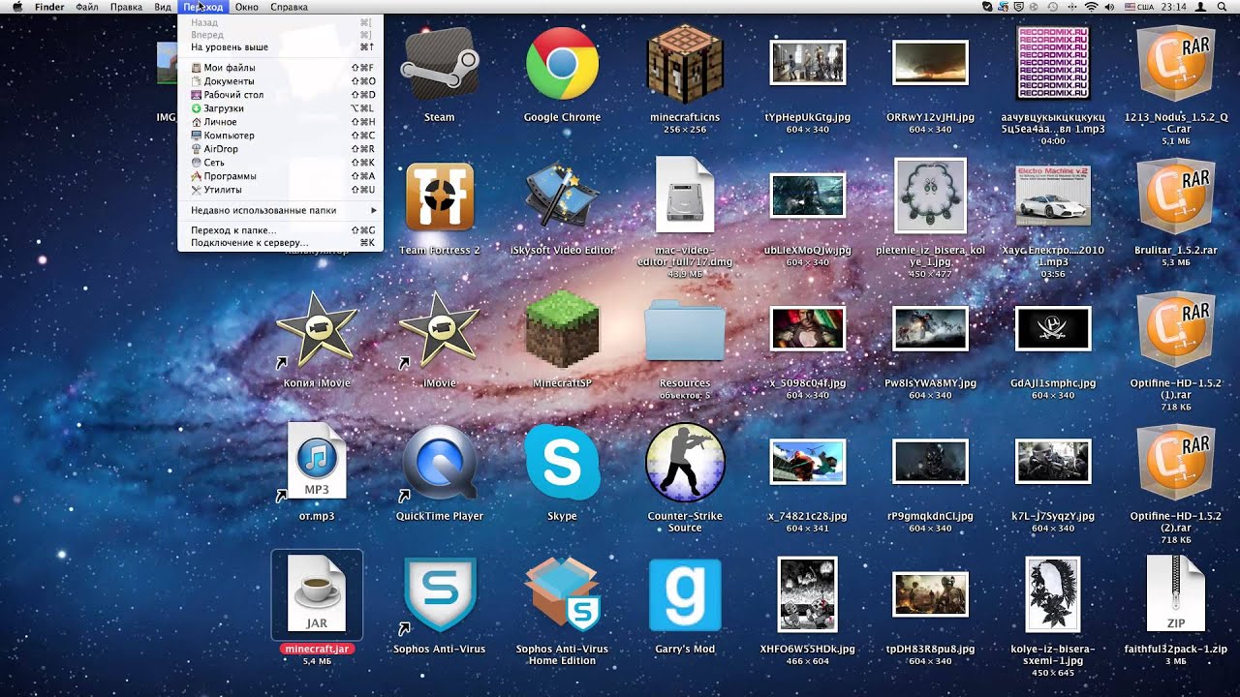Select the faithful32pack-1.zip archive
The height and width of the screenshot is (697, 1240).
click(x=1175, y=592)
